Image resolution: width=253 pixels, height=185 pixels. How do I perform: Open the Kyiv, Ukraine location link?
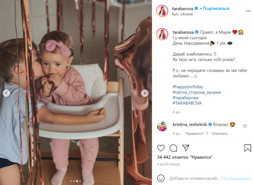click(x=182, y=14)
